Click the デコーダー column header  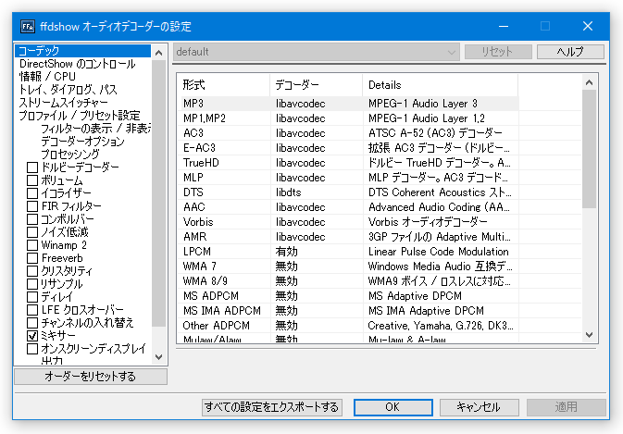click(317, 85)
